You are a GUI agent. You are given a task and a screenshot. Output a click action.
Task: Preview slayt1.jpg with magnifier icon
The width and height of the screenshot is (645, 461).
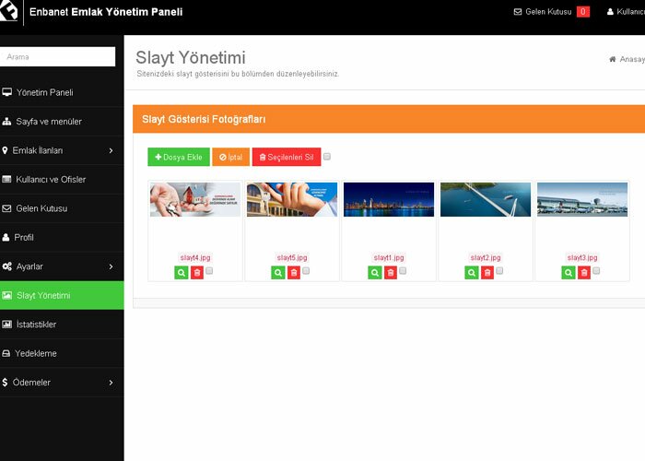[375, 273]
